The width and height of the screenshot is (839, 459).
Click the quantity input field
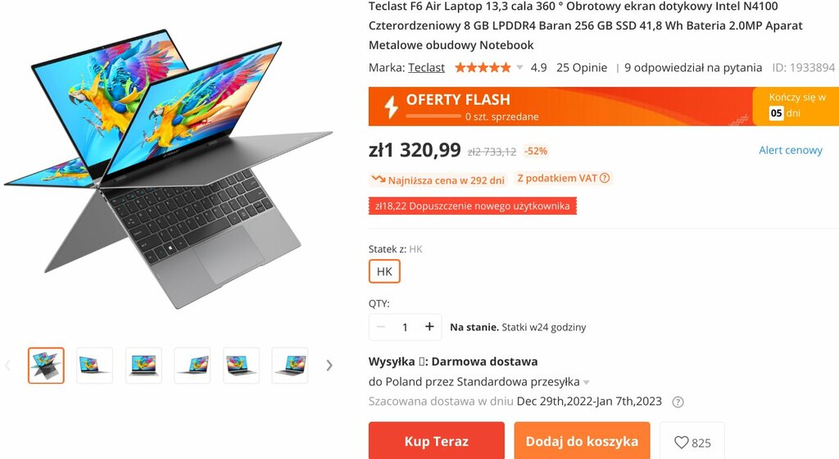[x=405, y=327]
